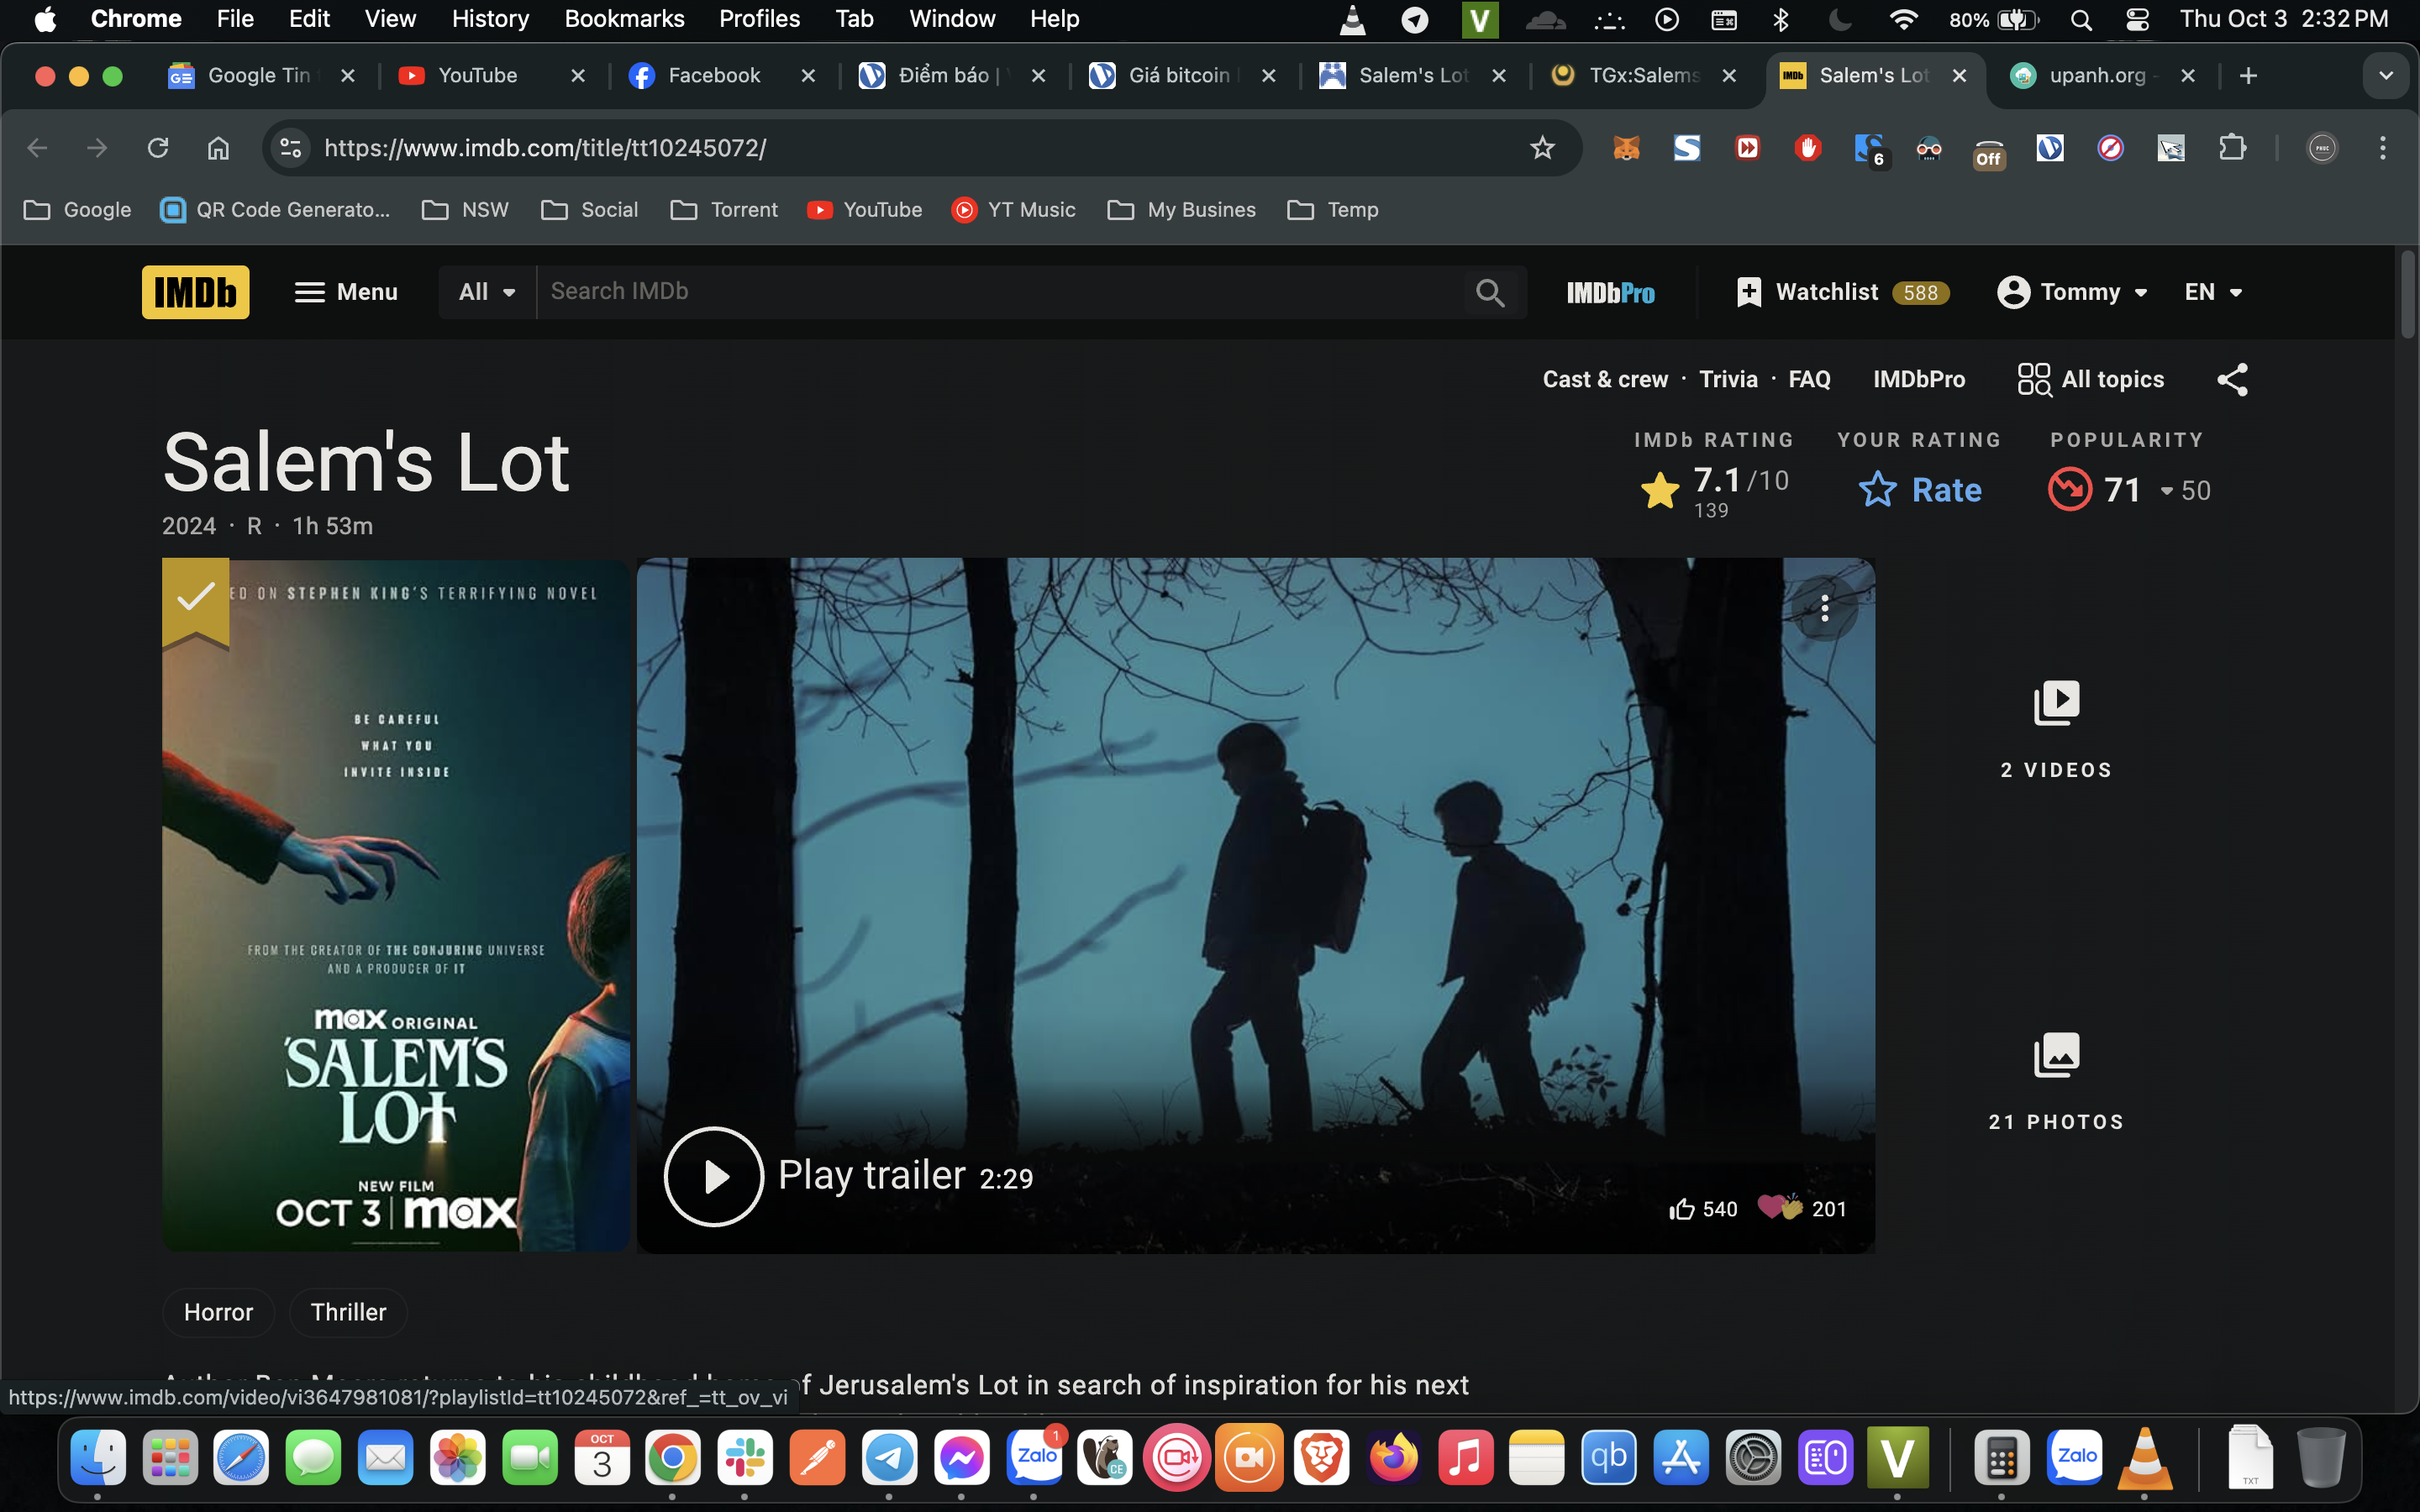Image resolution: width=2420 pixels, height=1512 pixels.
Task: Go back to the previous page
Action: point(37,148)
